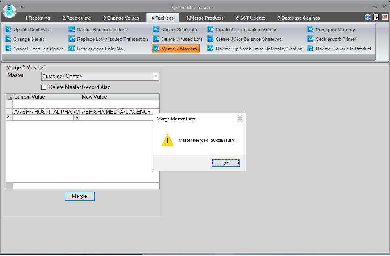Viewport: 390px width, 256px height.
Task: Click the Configure Memory label
Action: pos(335,29)
